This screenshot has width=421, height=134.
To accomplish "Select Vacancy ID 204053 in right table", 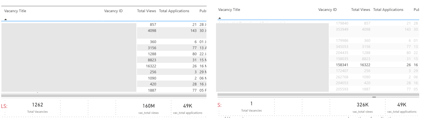I will 342,83.
